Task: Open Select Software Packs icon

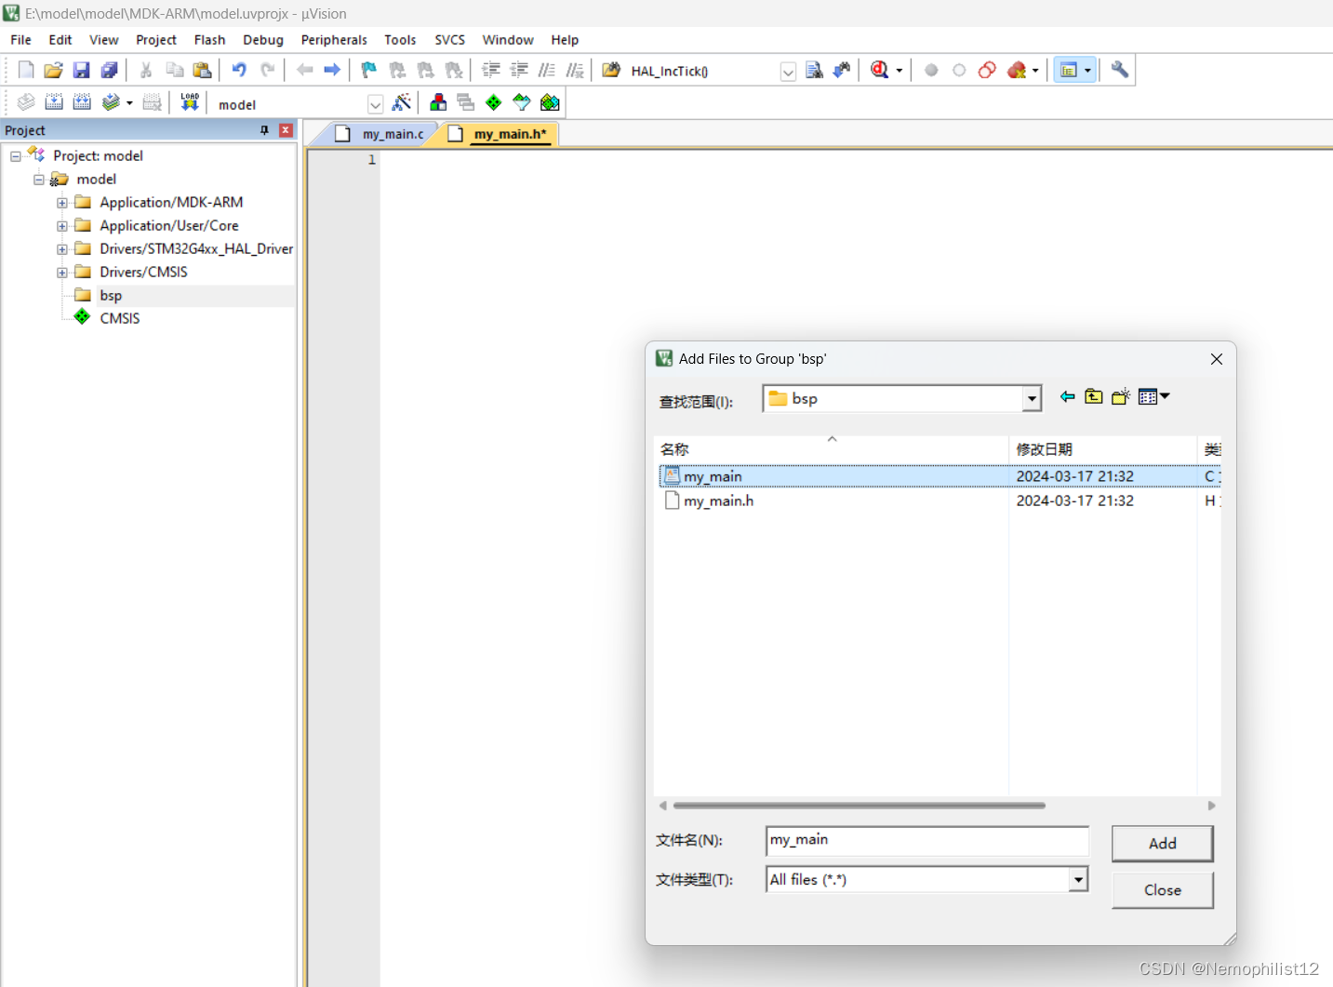Action: [x=522, y=102]
